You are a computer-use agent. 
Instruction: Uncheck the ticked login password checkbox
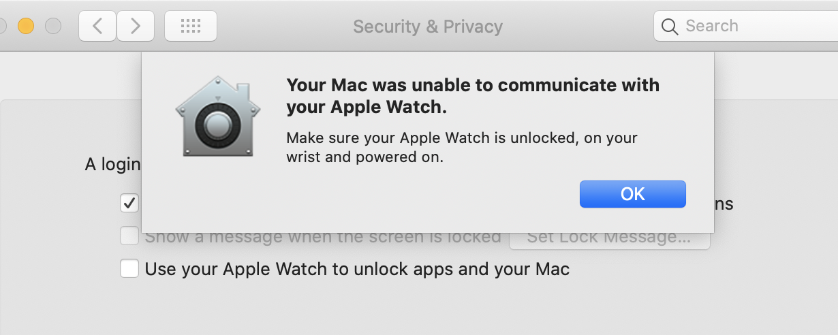point(129,203)
